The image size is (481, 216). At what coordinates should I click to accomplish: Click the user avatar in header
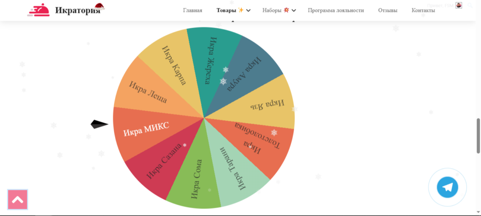point(459,5)
